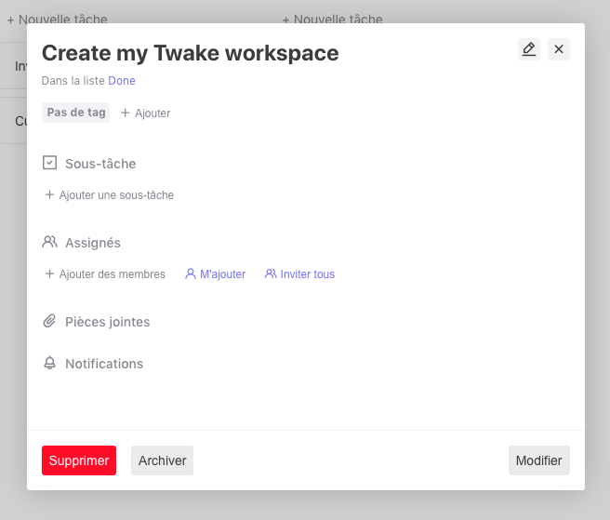
Task: Add a tag with Ajouter
Action: (x=145, y=113)
